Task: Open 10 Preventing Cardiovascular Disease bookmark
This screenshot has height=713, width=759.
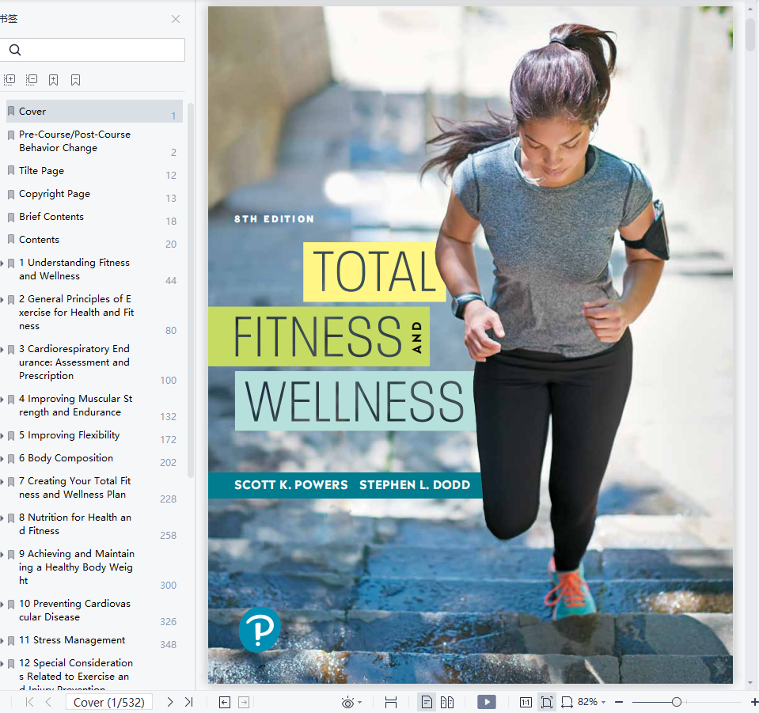Action: point(74,610)
